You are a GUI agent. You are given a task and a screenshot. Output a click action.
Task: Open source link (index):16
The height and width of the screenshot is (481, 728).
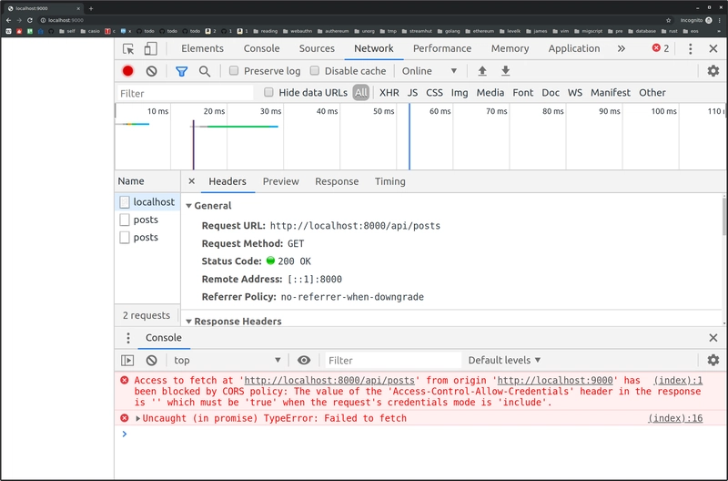(675, 418)
